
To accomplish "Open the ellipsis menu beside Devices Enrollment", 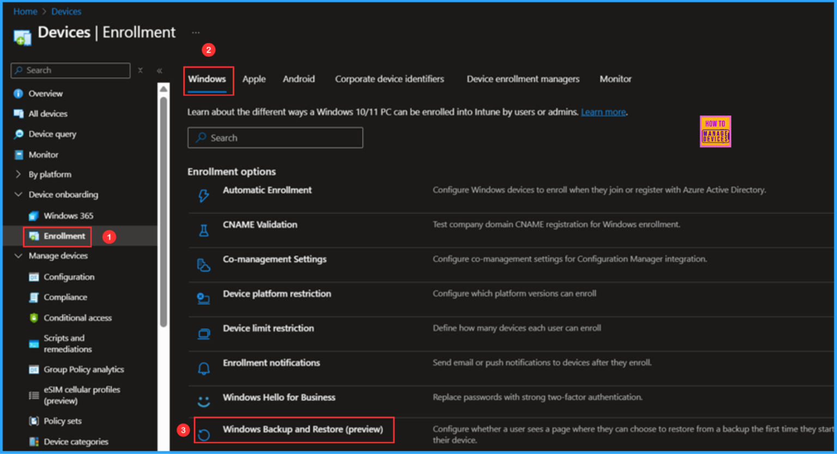I will [196, 32].
